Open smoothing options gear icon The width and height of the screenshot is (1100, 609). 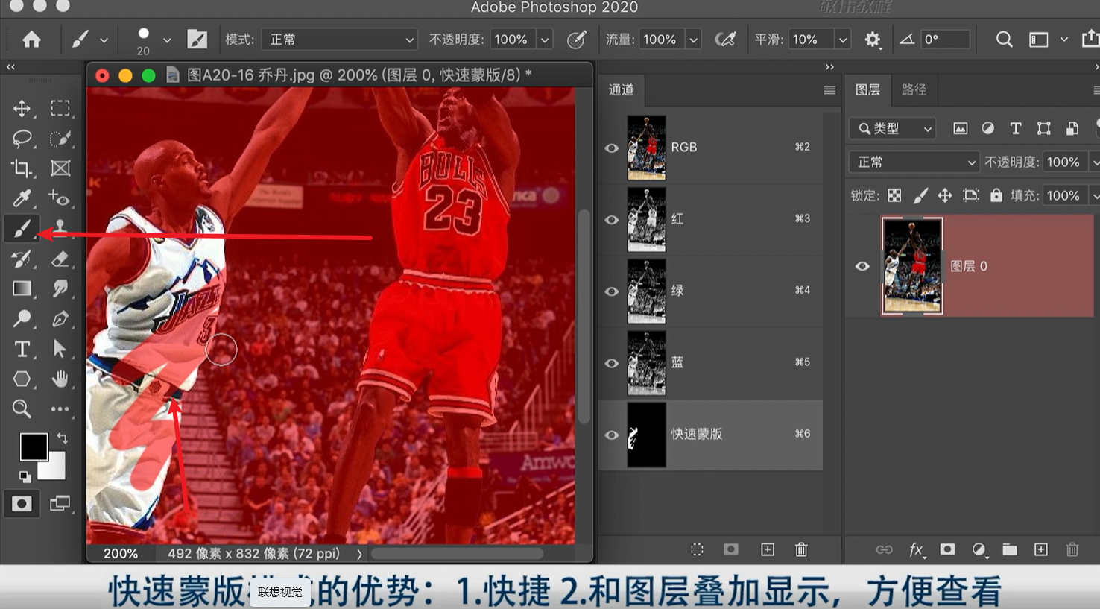tap(873, 40)
